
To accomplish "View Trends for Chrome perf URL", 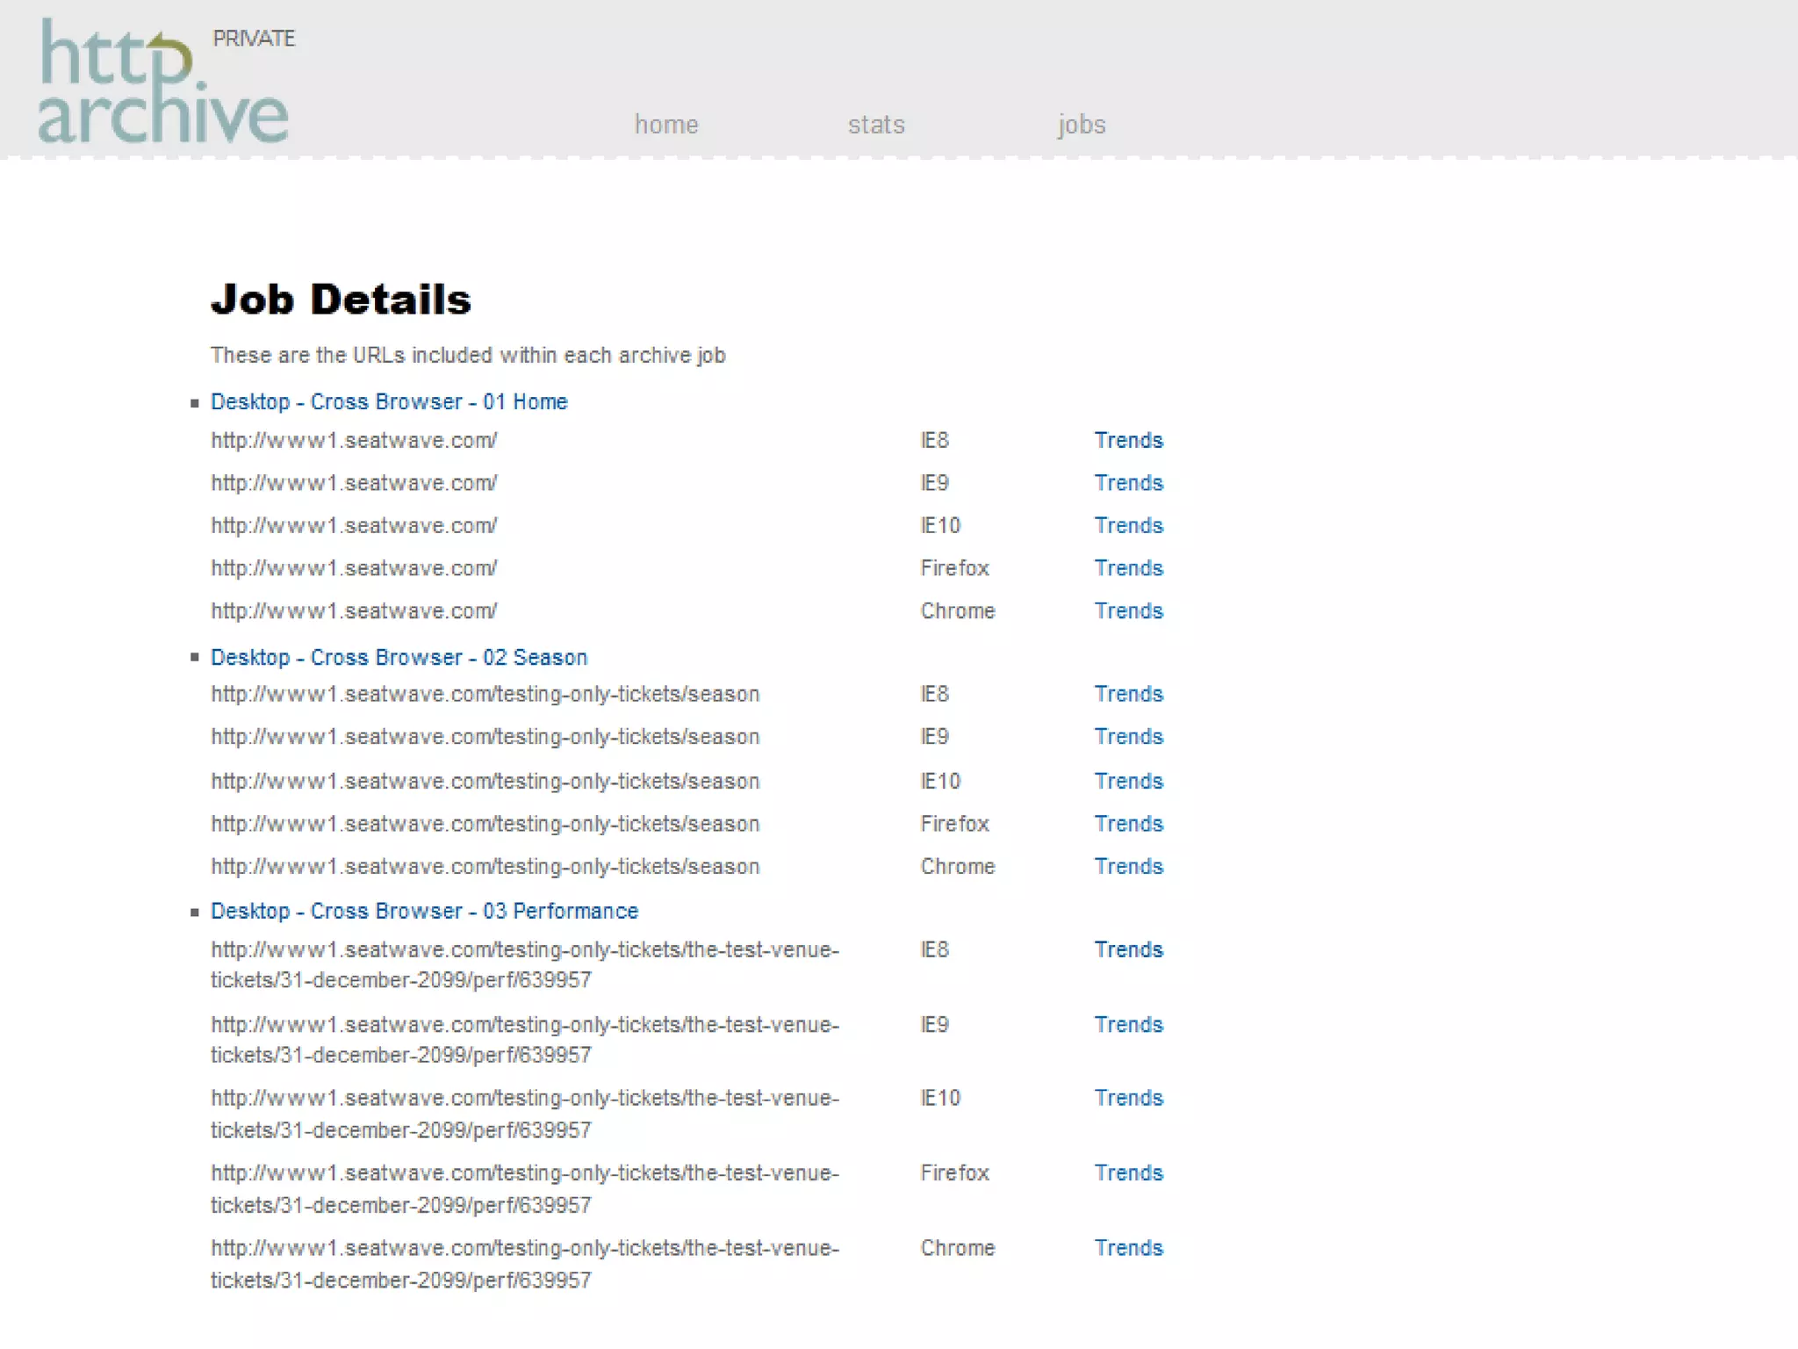I will click(1128, 1248).
